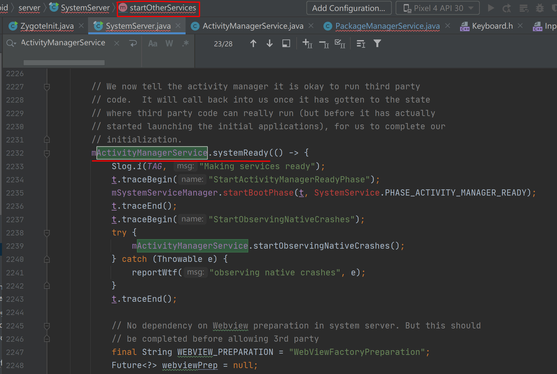Click Add Configuration button
The image size is (557, 374).
click(349, 8)
